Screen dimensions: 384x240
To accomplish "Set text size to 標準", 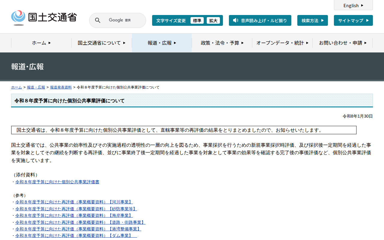I will click(197, 20).
